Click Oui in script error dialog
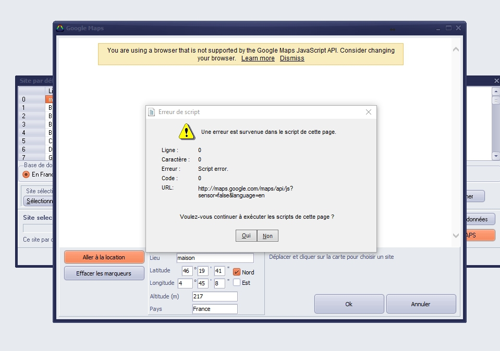This screenshot has height=351, width=500. point(246,236)
